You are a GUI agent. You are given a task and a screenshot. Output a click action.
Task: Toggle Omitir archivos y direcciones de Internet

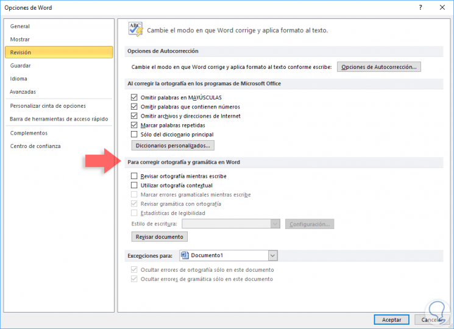tap(134, 116)
